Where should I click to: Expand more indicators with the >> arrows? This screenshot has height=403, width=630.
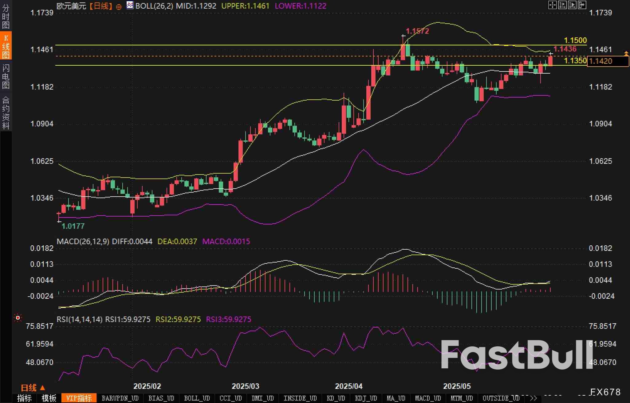[534, 398]
